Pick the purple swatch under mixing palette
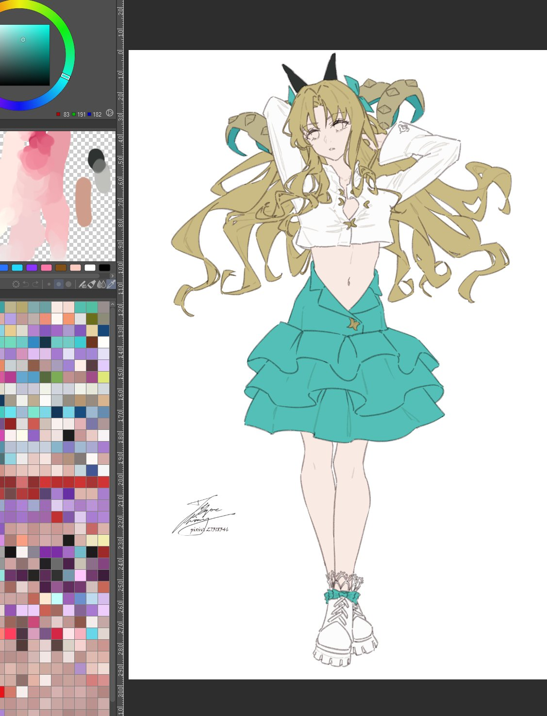Image resolution: width=547 pixels, height=716 pixels. 32,268
